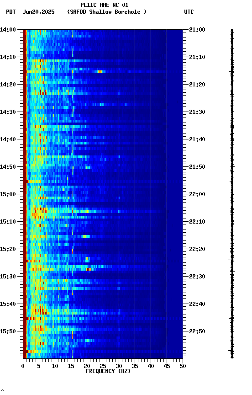Click the 0 Hz axis tick label
Viewport: 252px width, 395px height.
(x=23, y=366)
